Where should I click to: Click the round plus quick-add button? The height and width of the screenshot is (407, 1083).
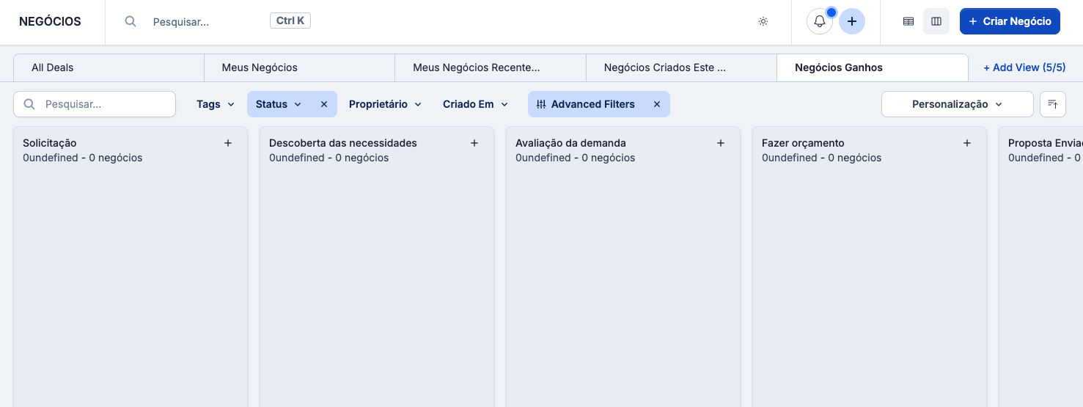[x=852, y=21]
